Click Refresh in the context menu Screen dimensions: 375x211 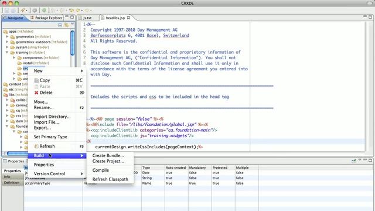coord(57,146)
